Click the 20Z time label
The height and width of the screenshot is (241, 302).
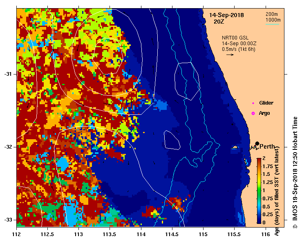(x=219, y=22)
